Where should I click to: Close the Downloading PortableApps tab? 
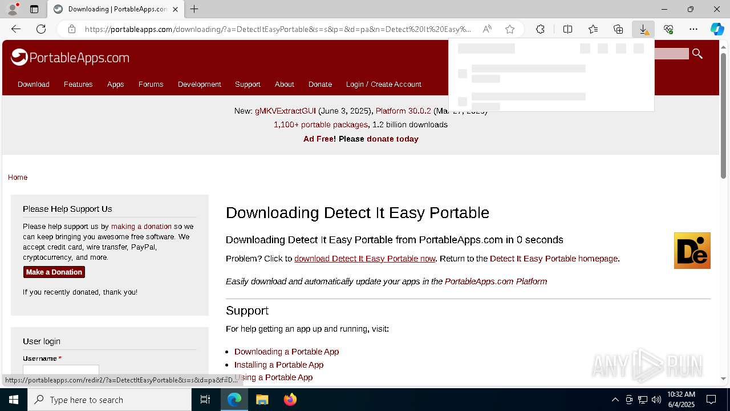pos(176,9)
